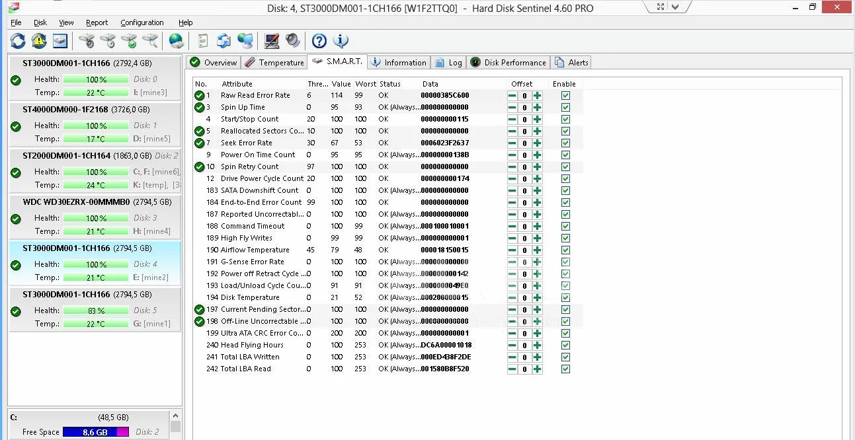855x440 pixels.
Task: Open the Help menu
Action: click(x=186, y=22)
